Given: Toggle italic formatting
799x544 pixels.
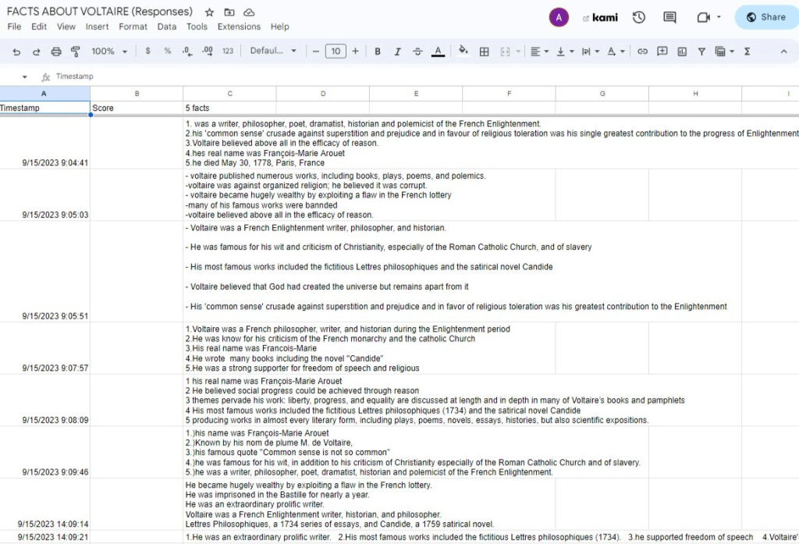Looking at the screenshot, I should pyautogui.click(x=397, y=52).
